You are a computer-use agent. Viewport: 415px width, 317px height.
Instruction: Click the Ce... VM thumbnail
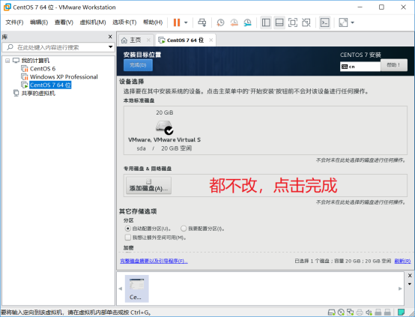(136, 289)
